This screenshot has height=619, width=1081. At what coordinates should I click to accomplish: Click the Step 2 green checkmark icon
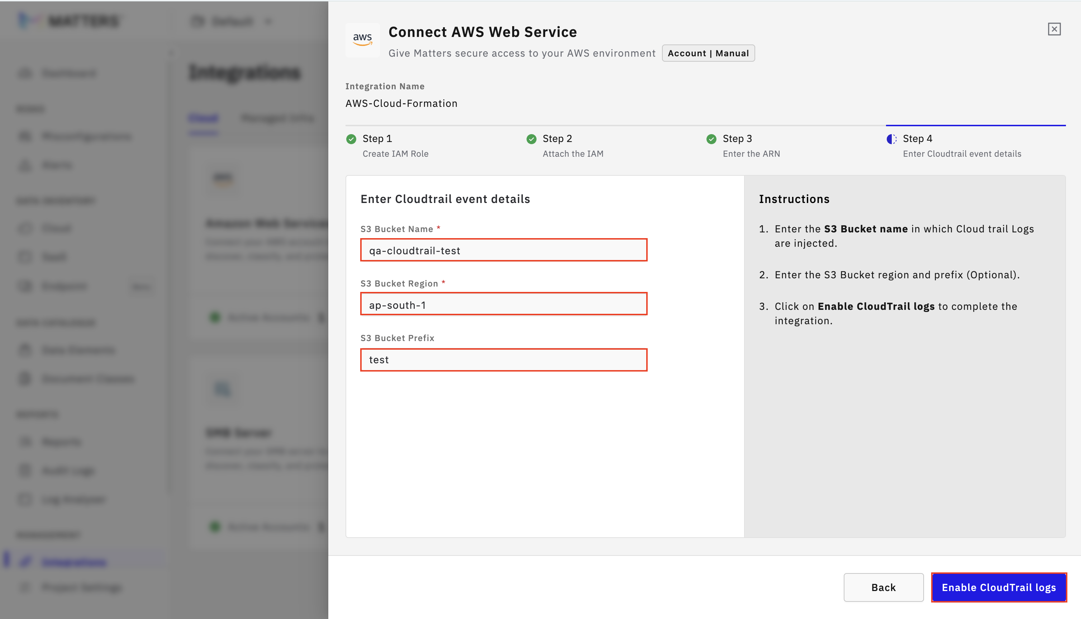click(x=532, y=139)
